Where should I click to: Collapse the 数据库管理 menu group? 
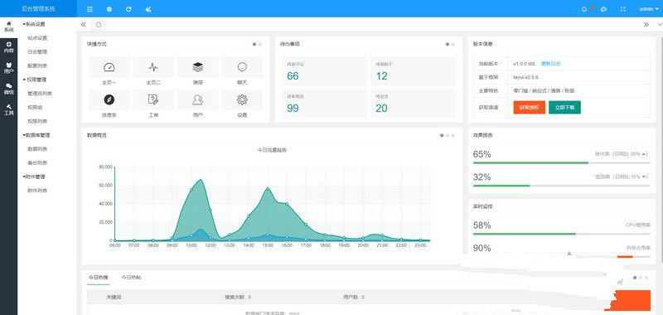(x=36, y=135)
